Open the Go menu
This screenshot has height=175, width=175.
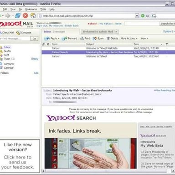click(21, 9)
